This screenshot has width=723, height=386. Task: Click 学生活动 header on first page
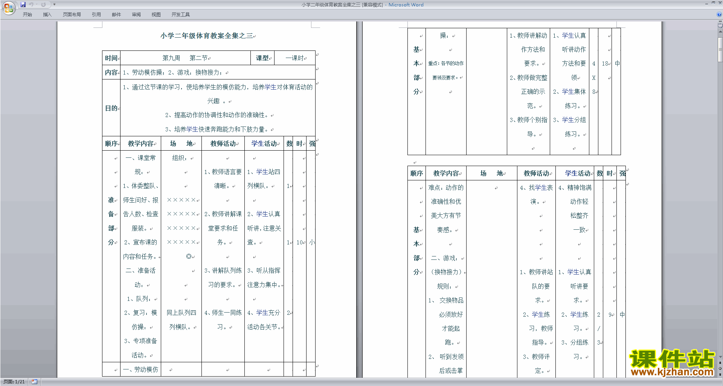click(264, 143)
